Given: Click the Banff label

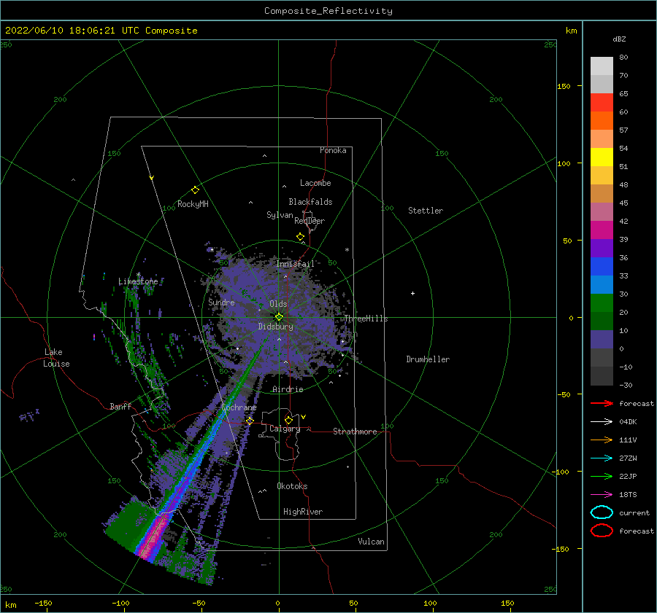Looking at the screenshot, I should pyautogui.click(x=120, y=406).
